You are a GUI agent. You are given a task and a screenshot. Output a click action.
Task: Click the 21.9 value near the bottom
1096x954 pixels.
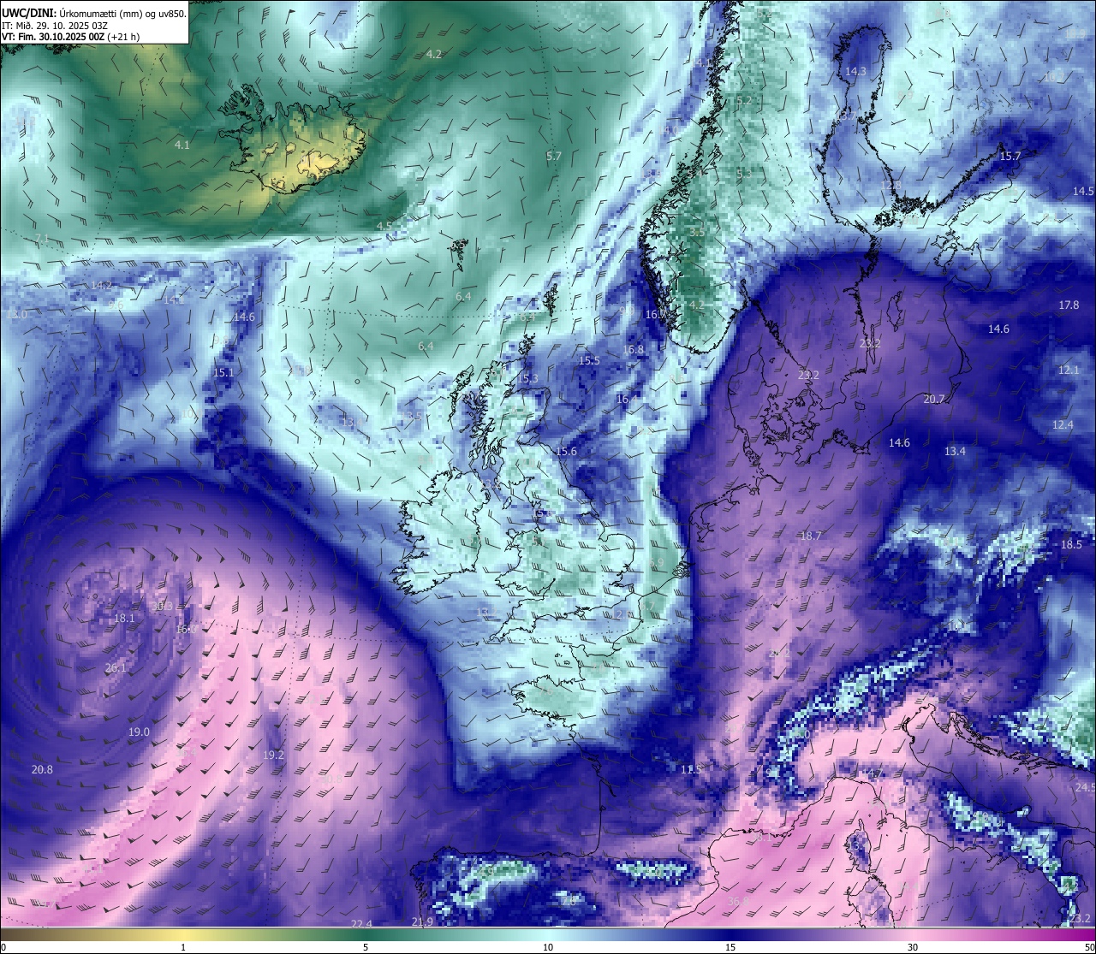click(421, 921)
